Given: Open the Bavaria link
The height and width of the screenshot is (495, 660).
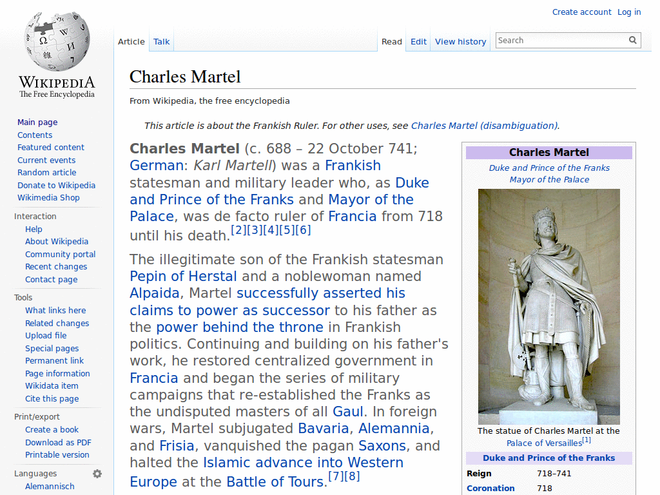Looking at the screenshot, I should 324,429.
